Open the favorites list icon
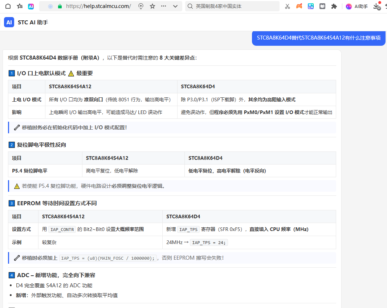This screenshot has width=387, height=308. 20,6
